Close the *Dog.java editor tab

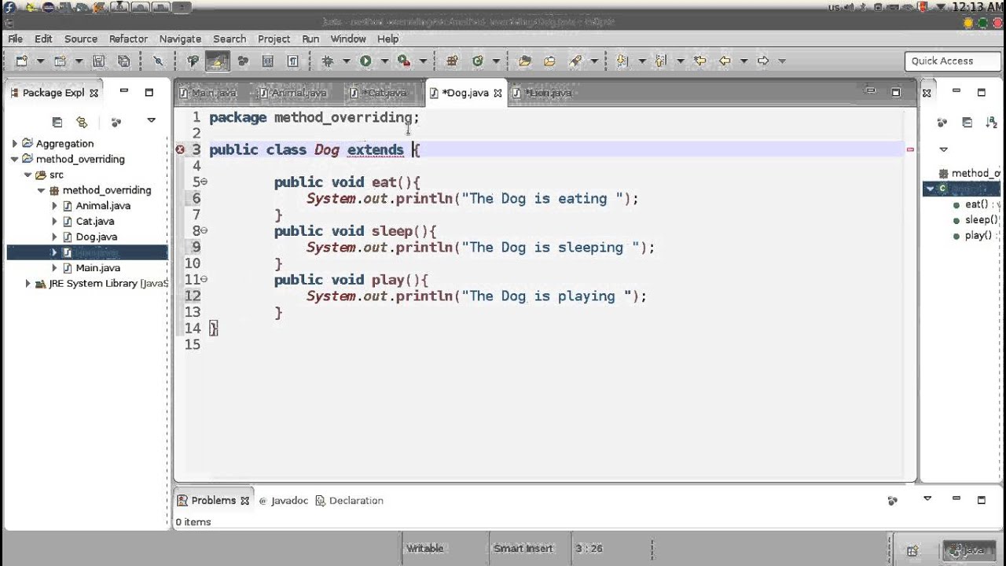497,93
